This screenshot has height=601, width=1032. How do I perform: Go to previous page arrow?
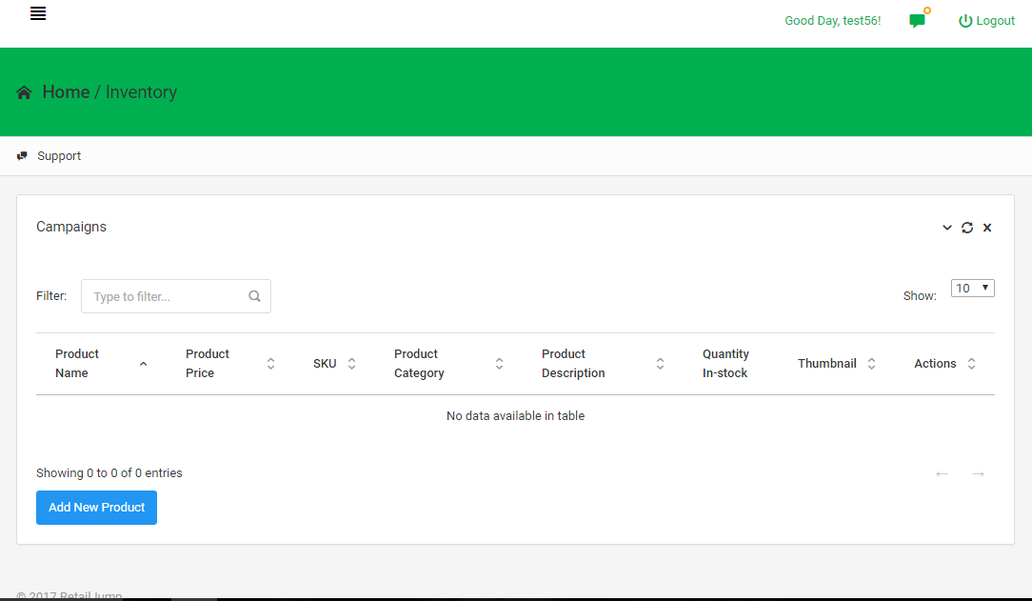click(942, 474)
